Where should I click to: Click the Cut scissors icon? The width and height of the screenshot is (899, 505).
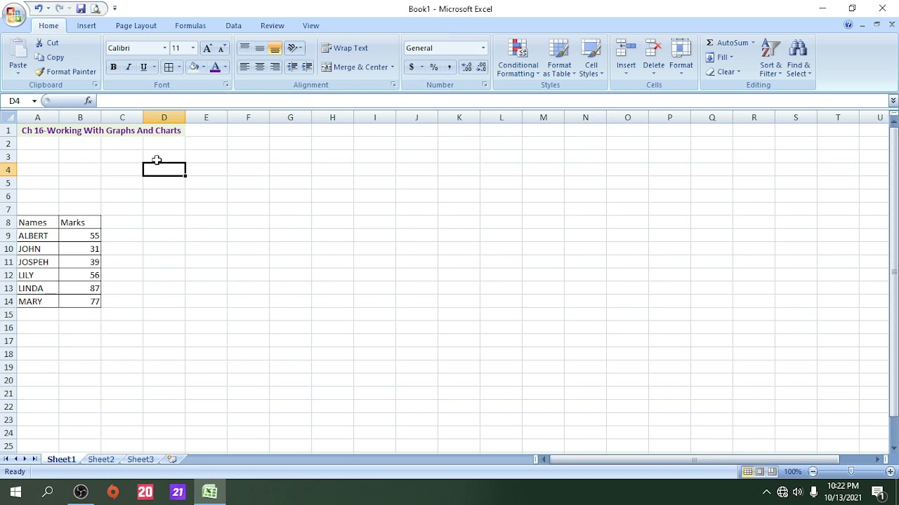pos(39,43)
